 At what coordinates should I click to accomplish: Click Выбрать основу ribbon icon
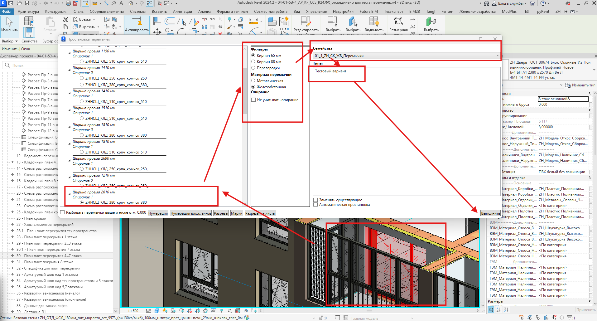pos(353,25)
